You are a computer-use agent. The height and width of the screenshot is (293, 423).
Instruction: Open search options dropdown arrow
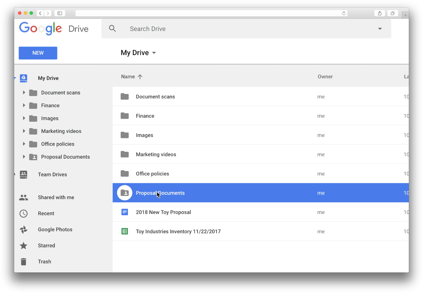[380, 29]
